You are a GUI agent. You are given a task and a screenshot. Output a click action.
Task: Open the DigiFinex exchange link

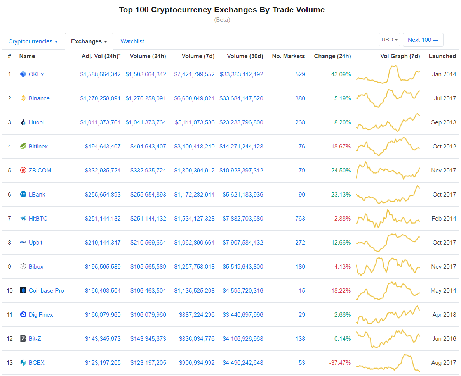pos(41,315)
